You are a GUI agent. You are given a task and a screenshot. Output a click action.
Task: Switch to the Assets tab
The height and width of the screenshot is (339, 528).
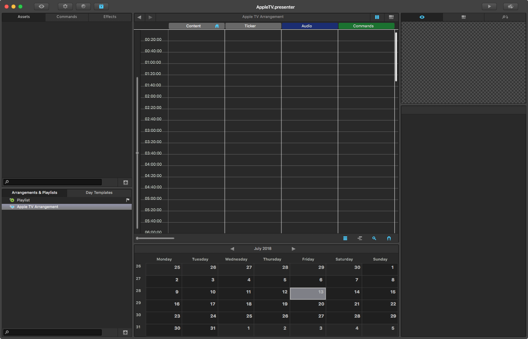(24, 17)
